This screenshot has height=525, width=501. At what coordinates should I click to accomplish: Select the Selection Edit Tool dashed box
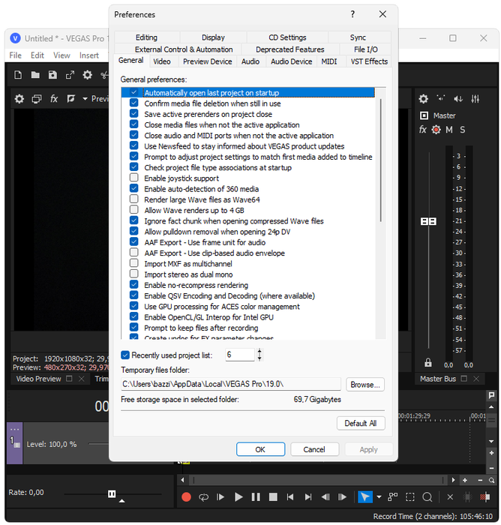[x=410, y=496]
